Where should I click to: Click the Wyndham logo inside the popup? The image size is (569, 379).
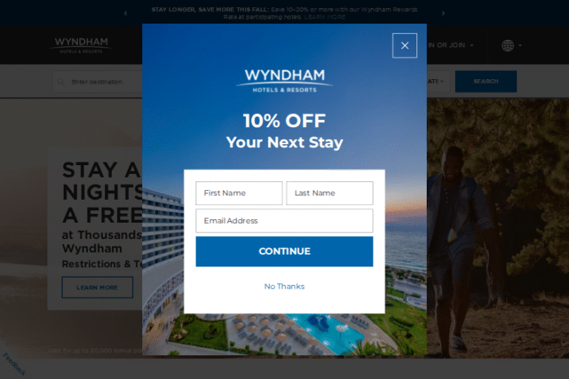pyautogui.click(x=284, y=81)
